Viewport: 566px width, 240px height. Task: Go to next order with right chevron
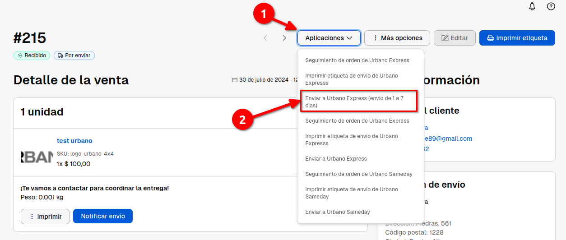(284, 38)
